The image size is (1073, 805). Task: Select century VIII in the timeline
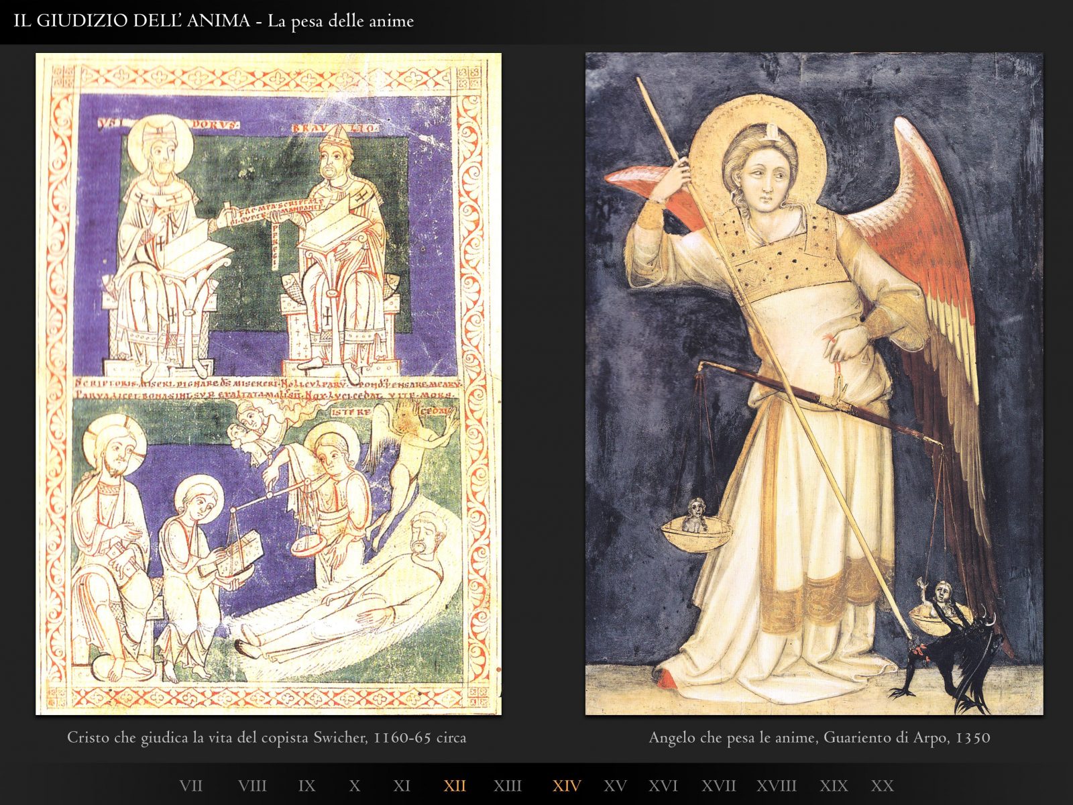[x=252, y=786]
